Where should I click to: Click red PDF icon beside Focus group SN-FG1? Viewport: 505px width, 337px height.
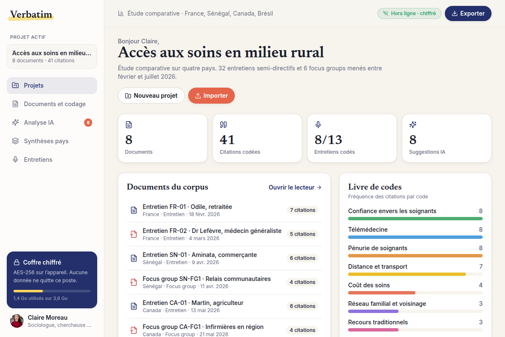click(134, 282)
